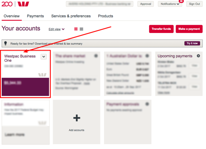Click the plus icon to add accounts
The height and width of the screenshot is (149, 206).
click(x=77, y=118)
